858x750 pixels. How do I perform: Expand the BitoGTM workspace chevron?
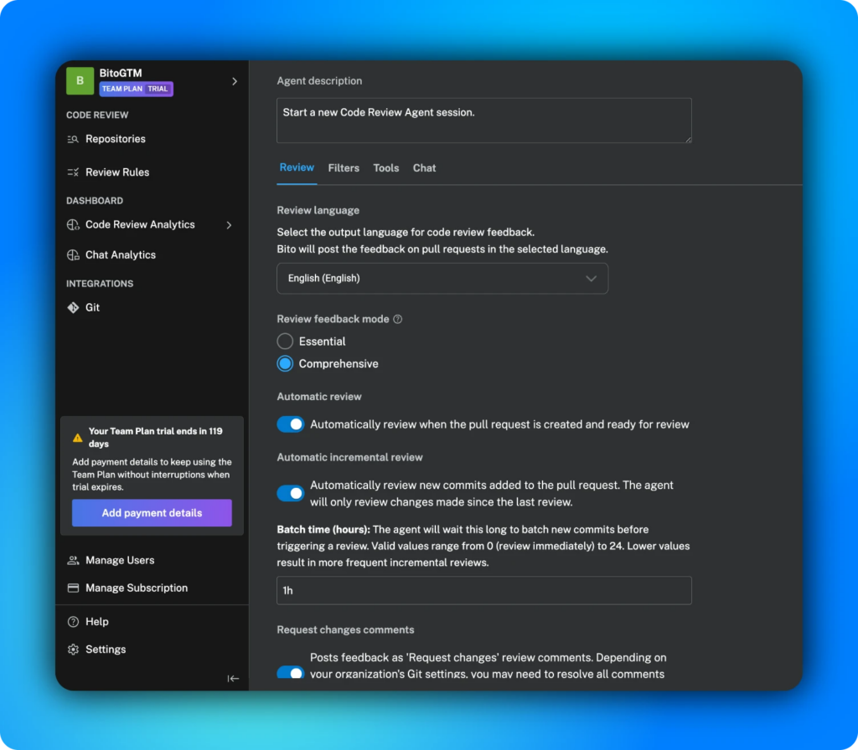click(x=235, y=81)
